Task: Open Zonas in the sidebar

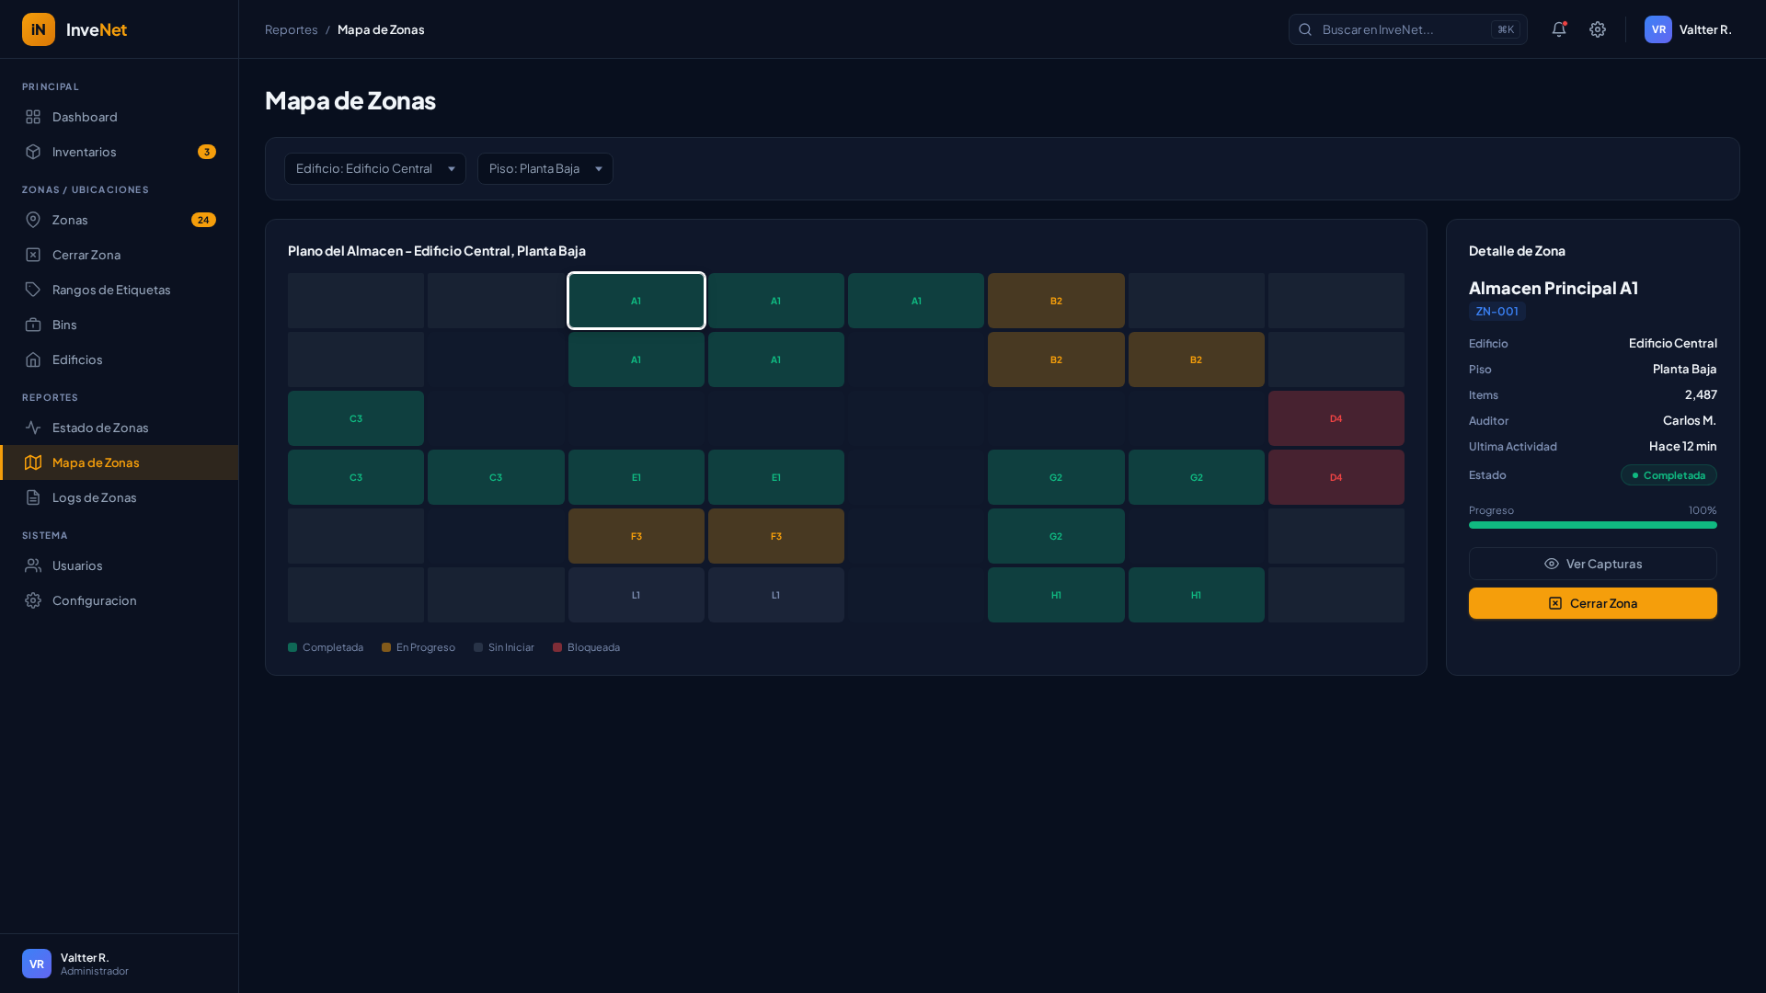Action: [x=70, y=220]
